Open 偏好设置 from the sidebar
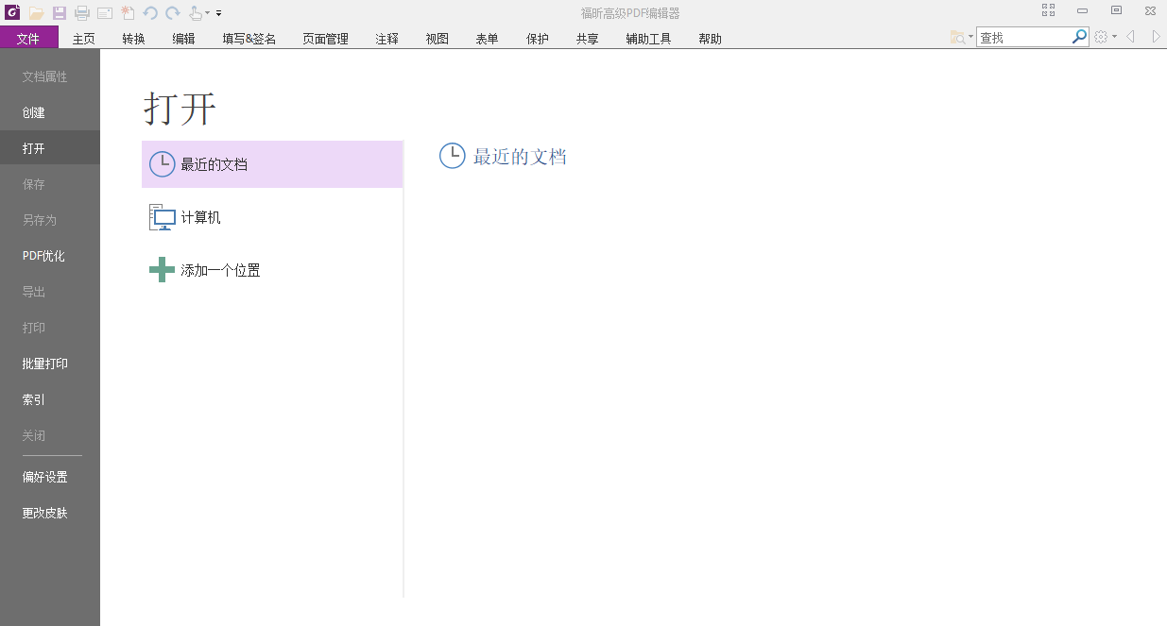1167x626 pixels. [x=43, y=477]
